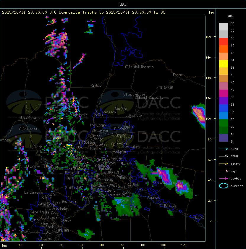Click the '30HM' legend label

pyautogui.click(x=234, y=156)
